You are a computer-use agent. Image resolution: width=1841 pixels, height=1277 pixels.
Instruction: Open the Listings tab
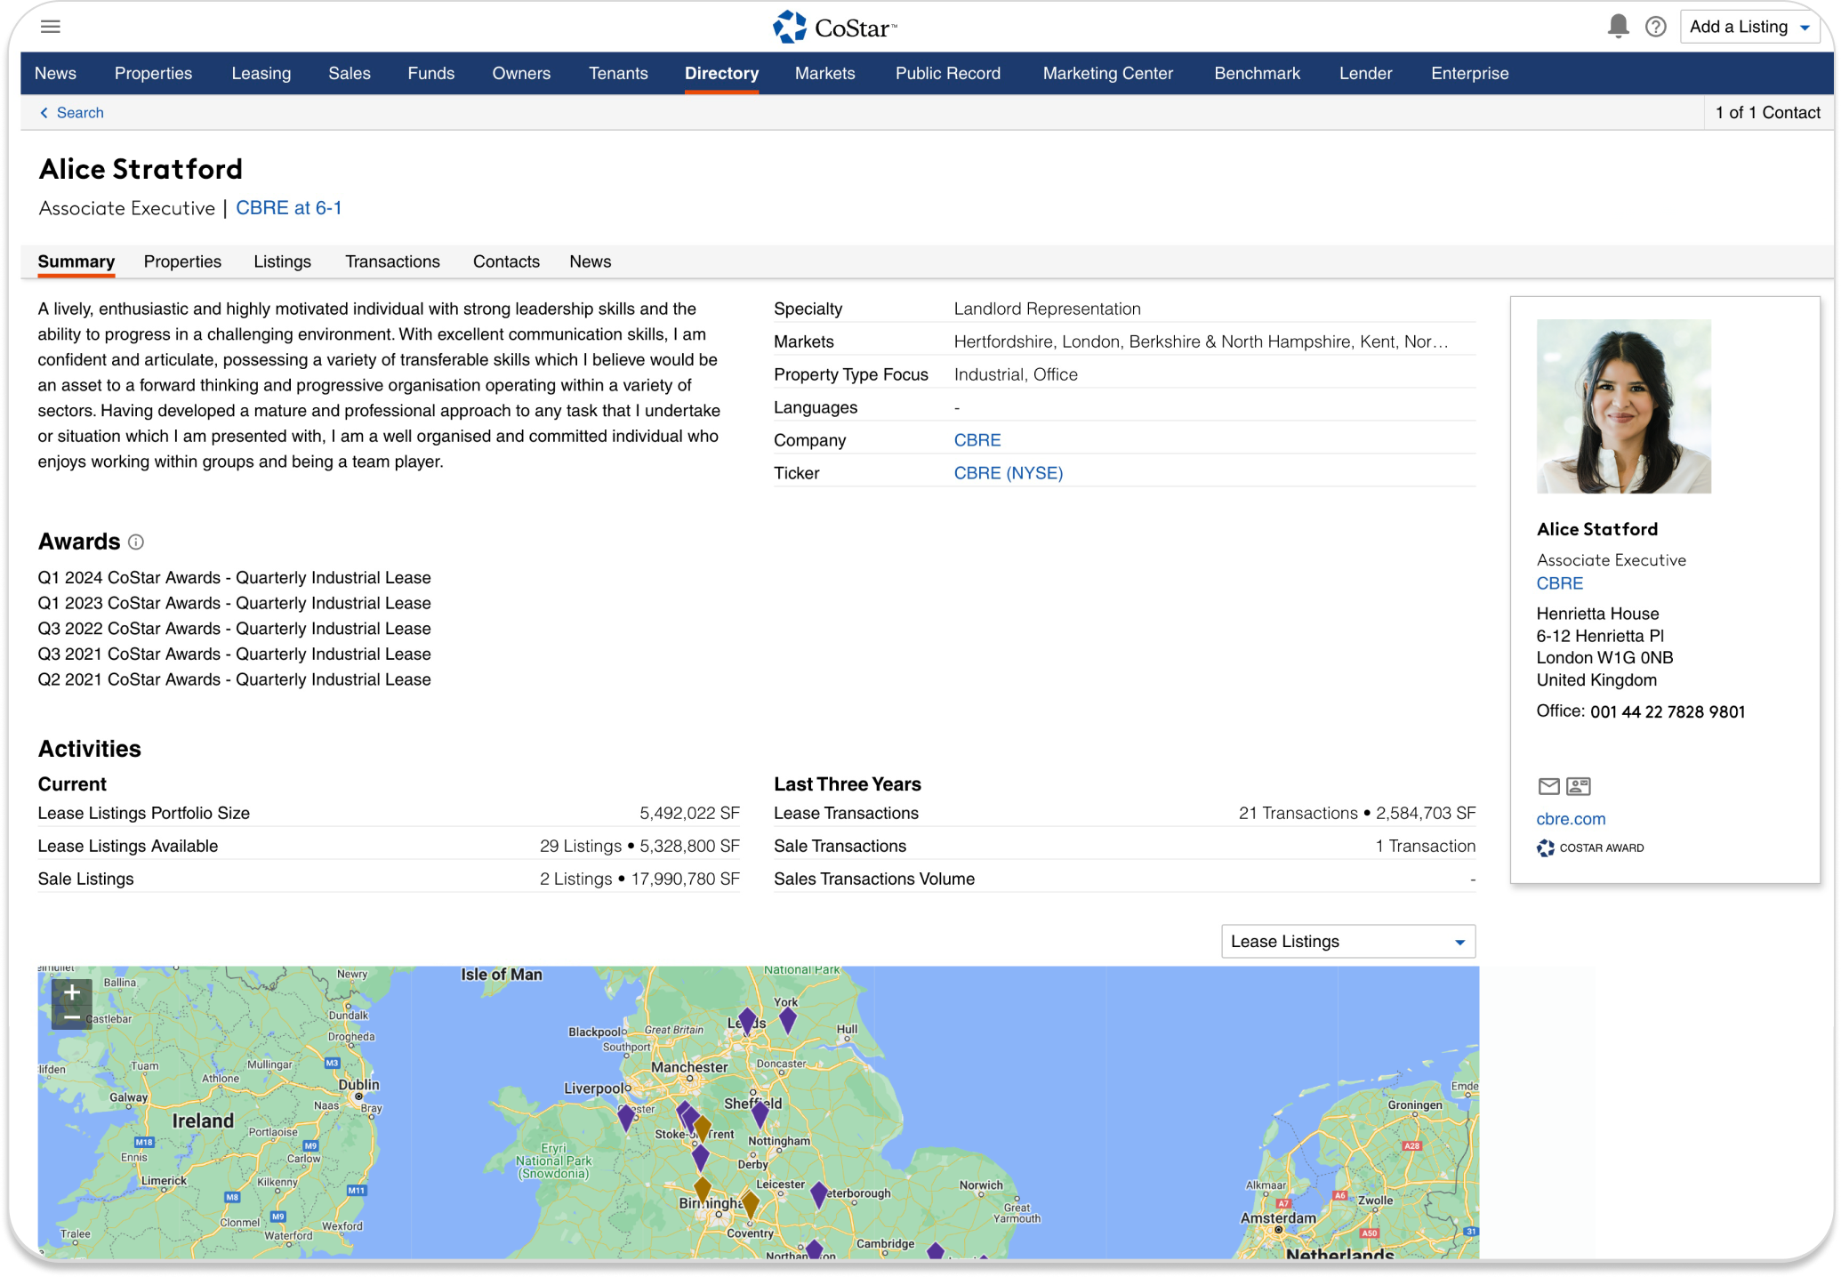(x=282, y=261)
